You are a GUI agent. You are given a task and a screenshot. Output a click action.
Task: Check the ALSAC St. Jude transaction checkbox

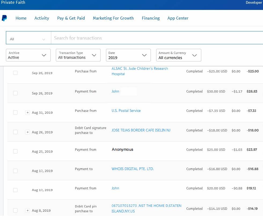(15, 73)
